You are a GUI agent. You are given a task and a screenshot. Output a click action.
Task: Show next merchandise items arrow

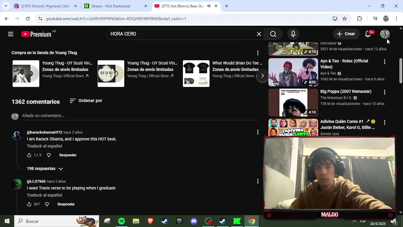coord(262,76)
